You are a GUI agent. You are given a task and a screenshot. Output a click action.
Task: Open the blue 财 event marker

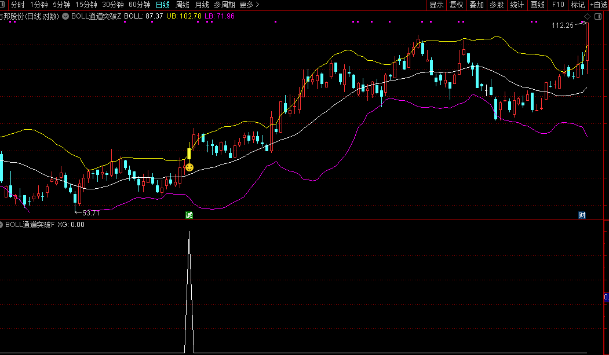pos(582,215)
